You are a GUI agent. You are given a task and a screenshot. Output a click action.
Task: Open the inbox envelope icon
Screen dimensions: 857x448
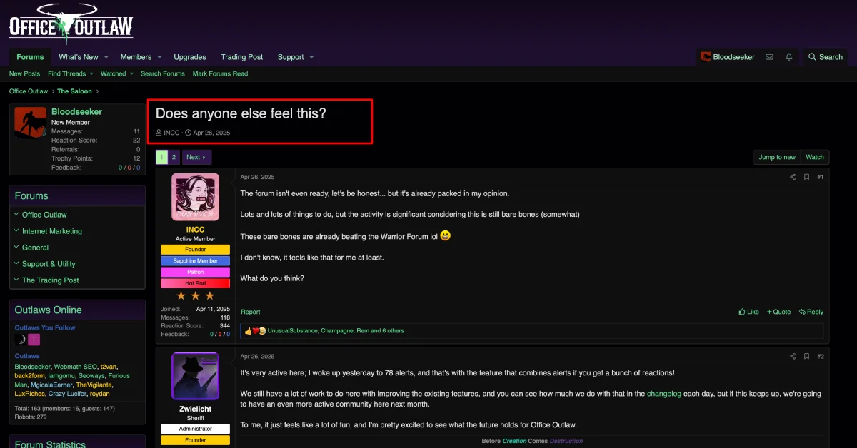click(769, 57)
